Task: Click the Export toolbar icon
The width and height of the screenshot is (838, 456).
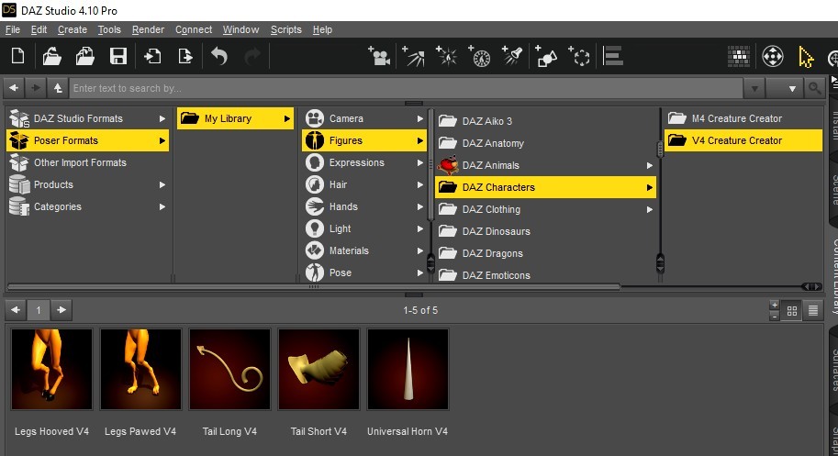Action: [184, 56]
